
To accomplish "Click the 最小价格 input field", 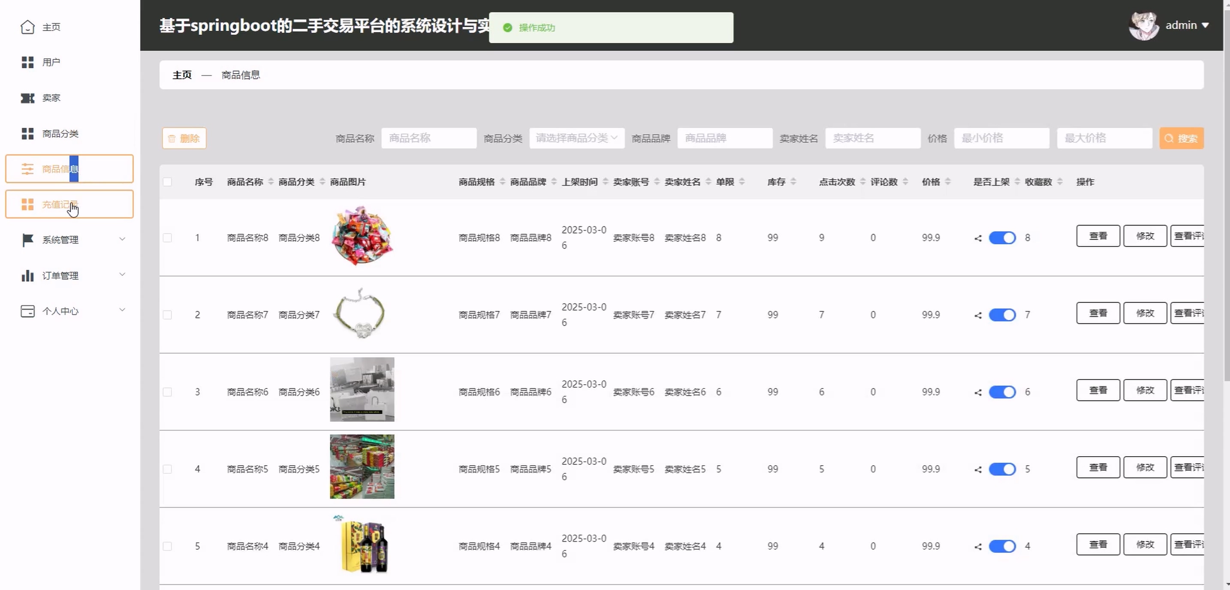I will 1001,138.
